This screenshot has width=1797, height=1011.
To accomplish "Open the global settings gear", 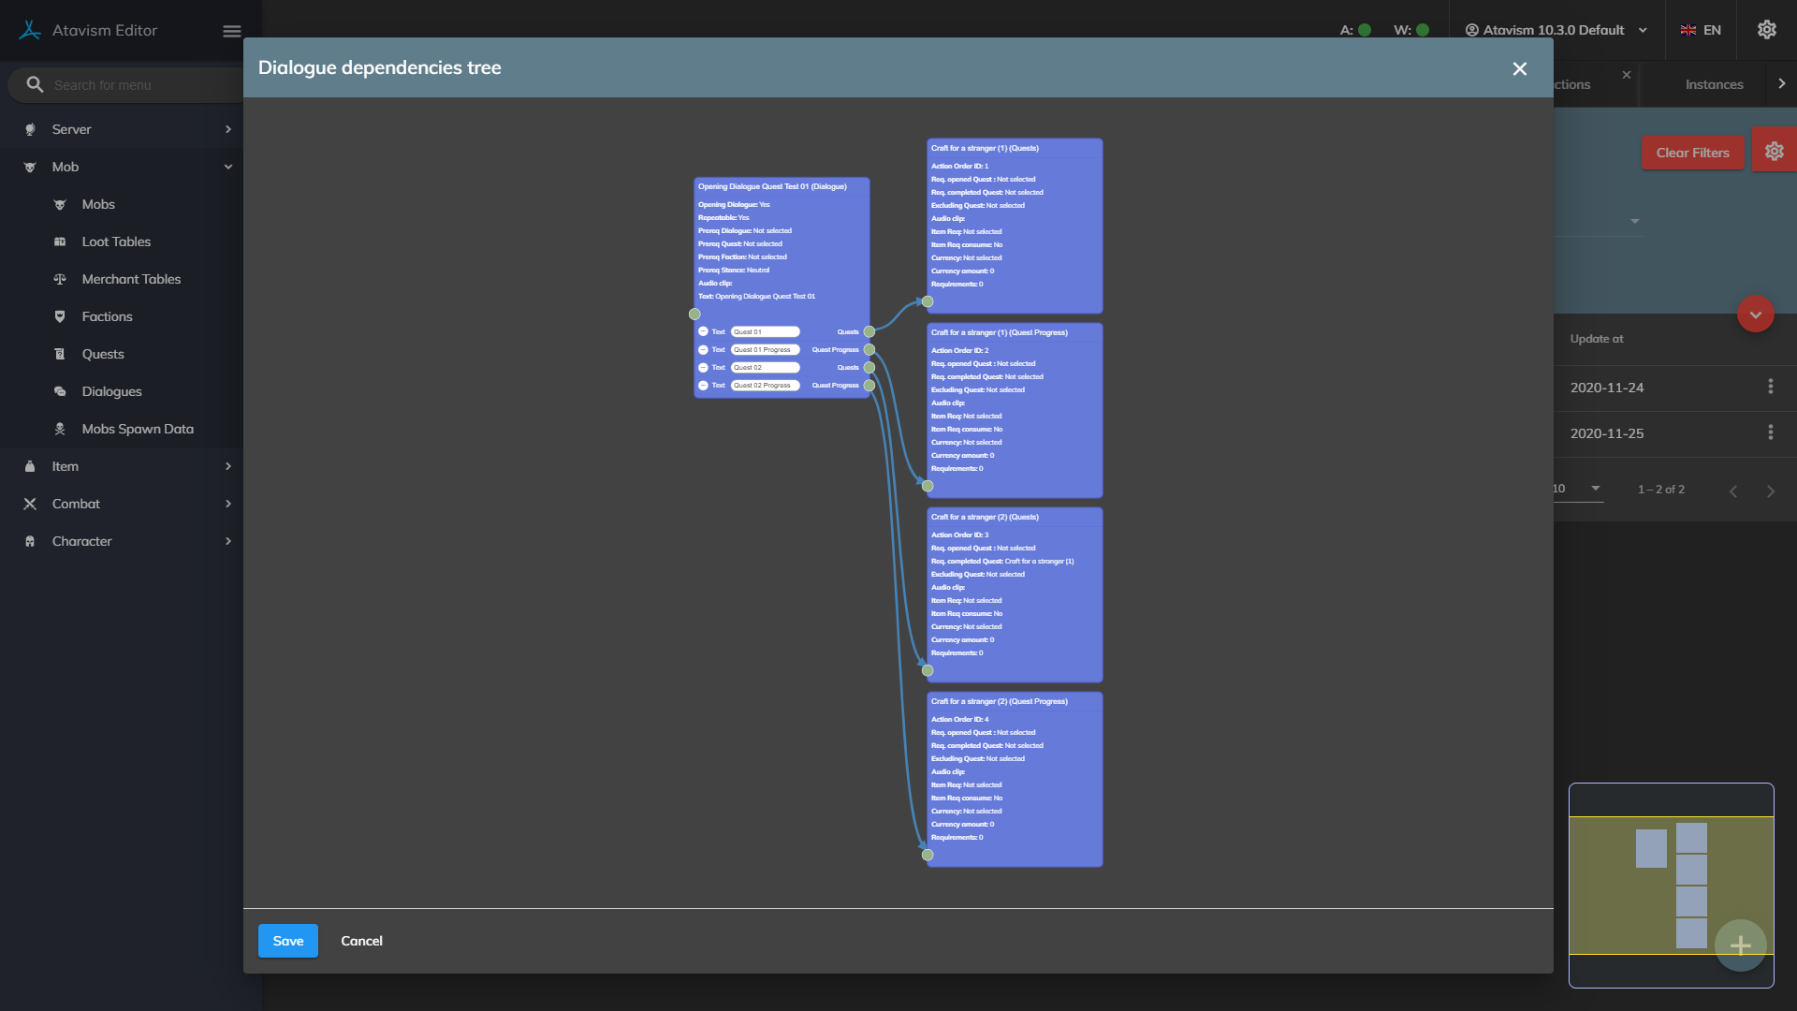I will coord(1766,30).
